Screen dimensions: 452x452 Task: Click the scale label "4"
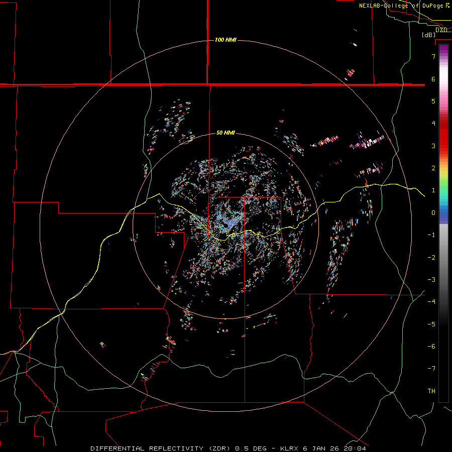point(433,124)
